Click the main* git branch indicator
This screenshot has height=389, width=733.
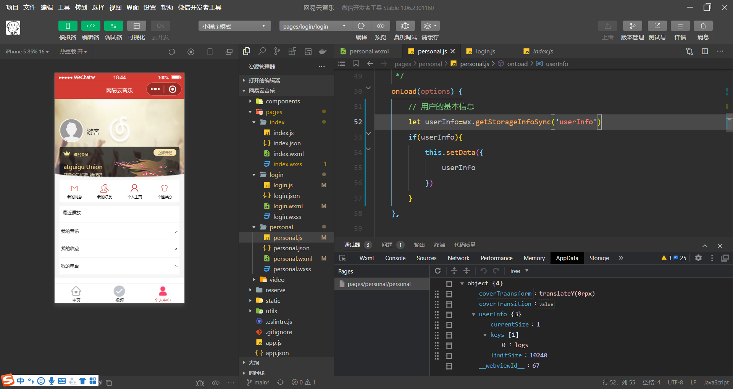(x=258, y=382)
